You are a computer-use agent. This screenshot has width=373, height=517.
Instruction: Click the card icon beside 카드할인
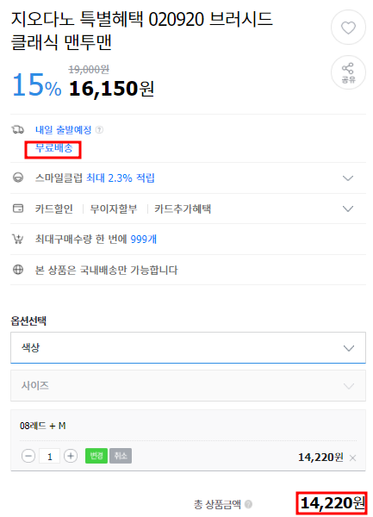(x=18, y=209)
